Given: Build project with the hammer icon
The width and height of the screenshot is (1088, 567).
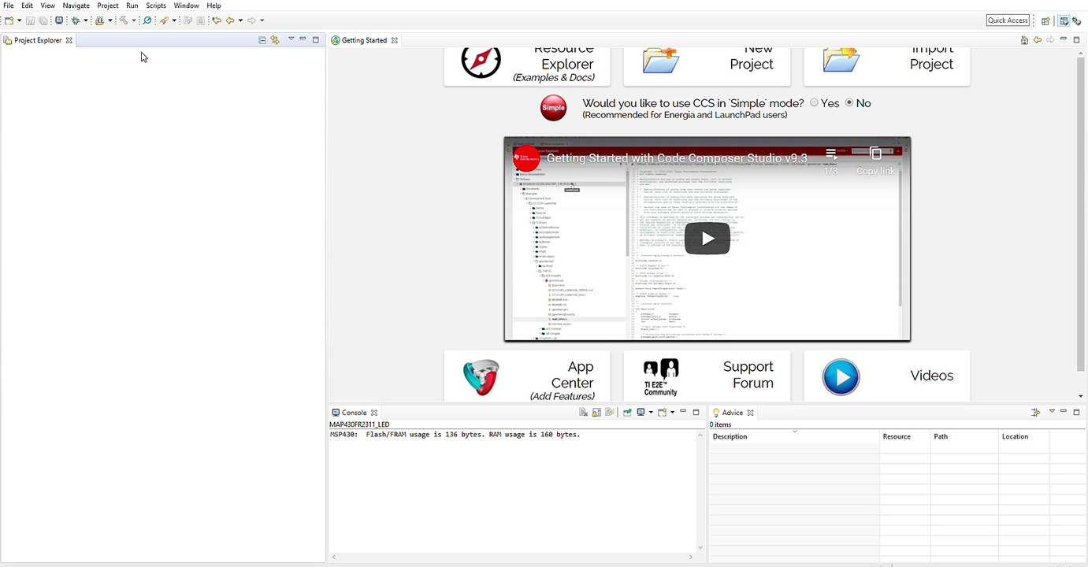Looking at the screenshot, I should [124, 20].
